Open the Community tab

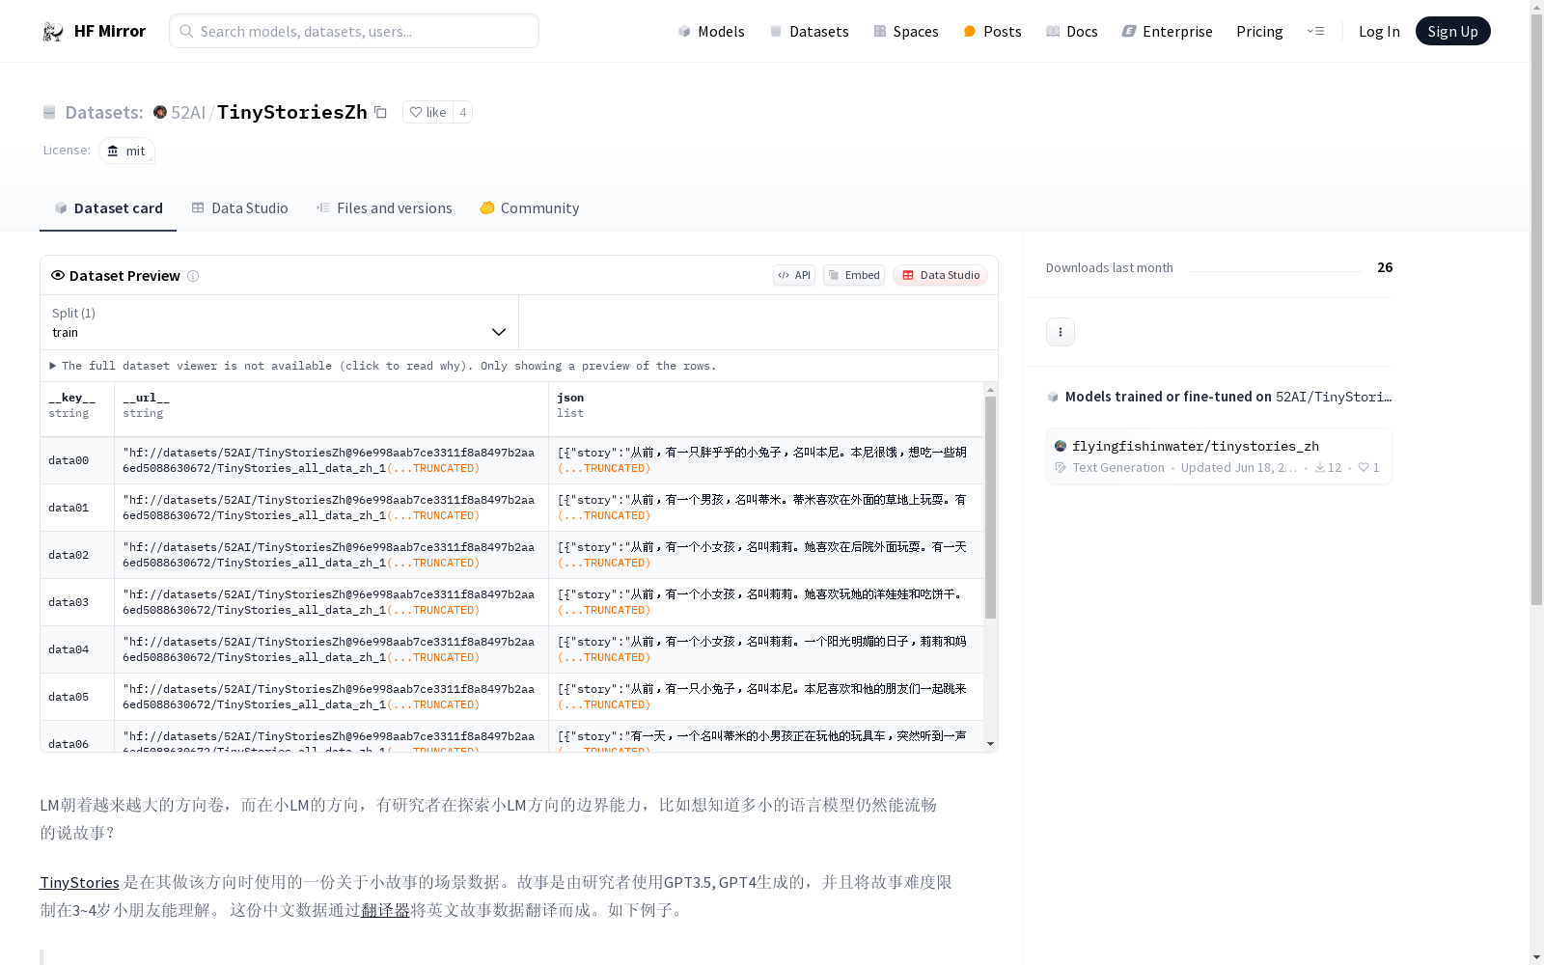coord(530,207)
